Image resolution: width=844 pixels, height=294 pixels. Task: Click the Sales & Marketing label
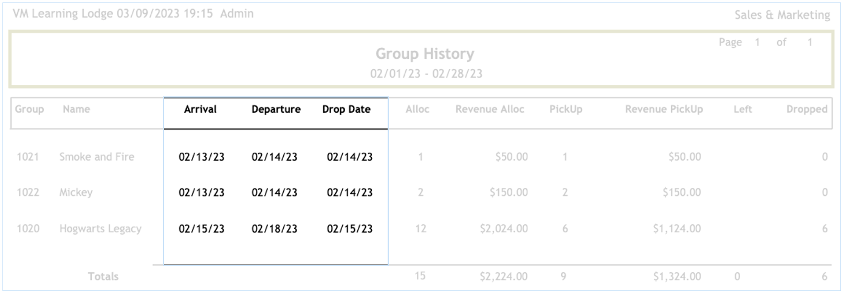click(x=783, y=16)
